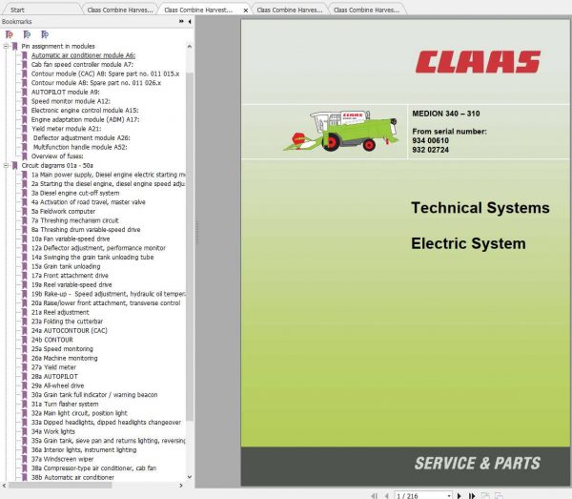Go to the next page arrow
The height and width of the screenshot is (499, 572).
(459, 496)
